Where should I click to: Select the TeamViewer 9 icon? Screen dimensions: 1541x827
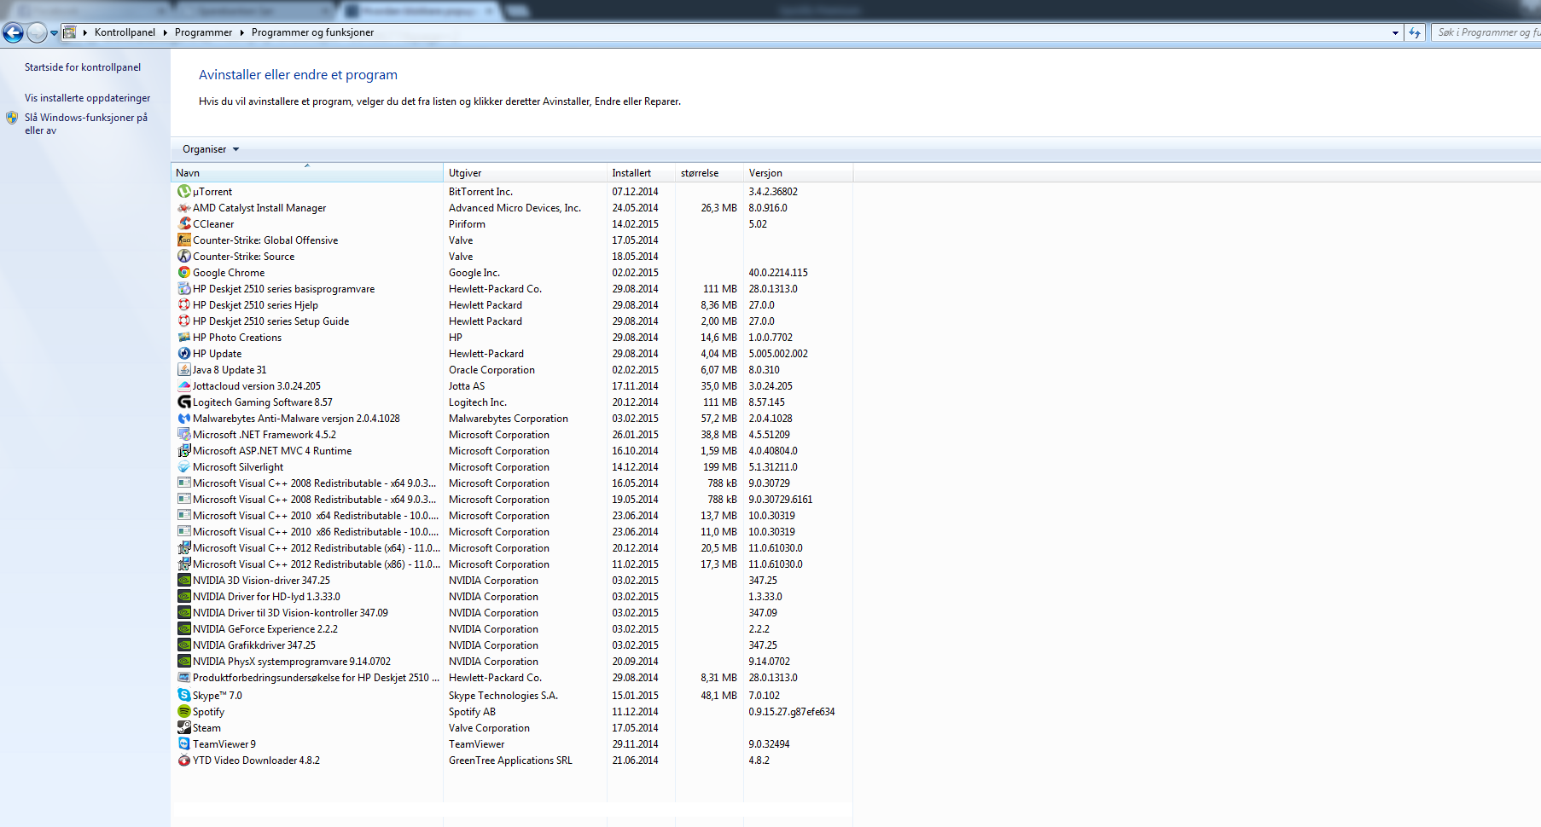[x=183, y=744]
